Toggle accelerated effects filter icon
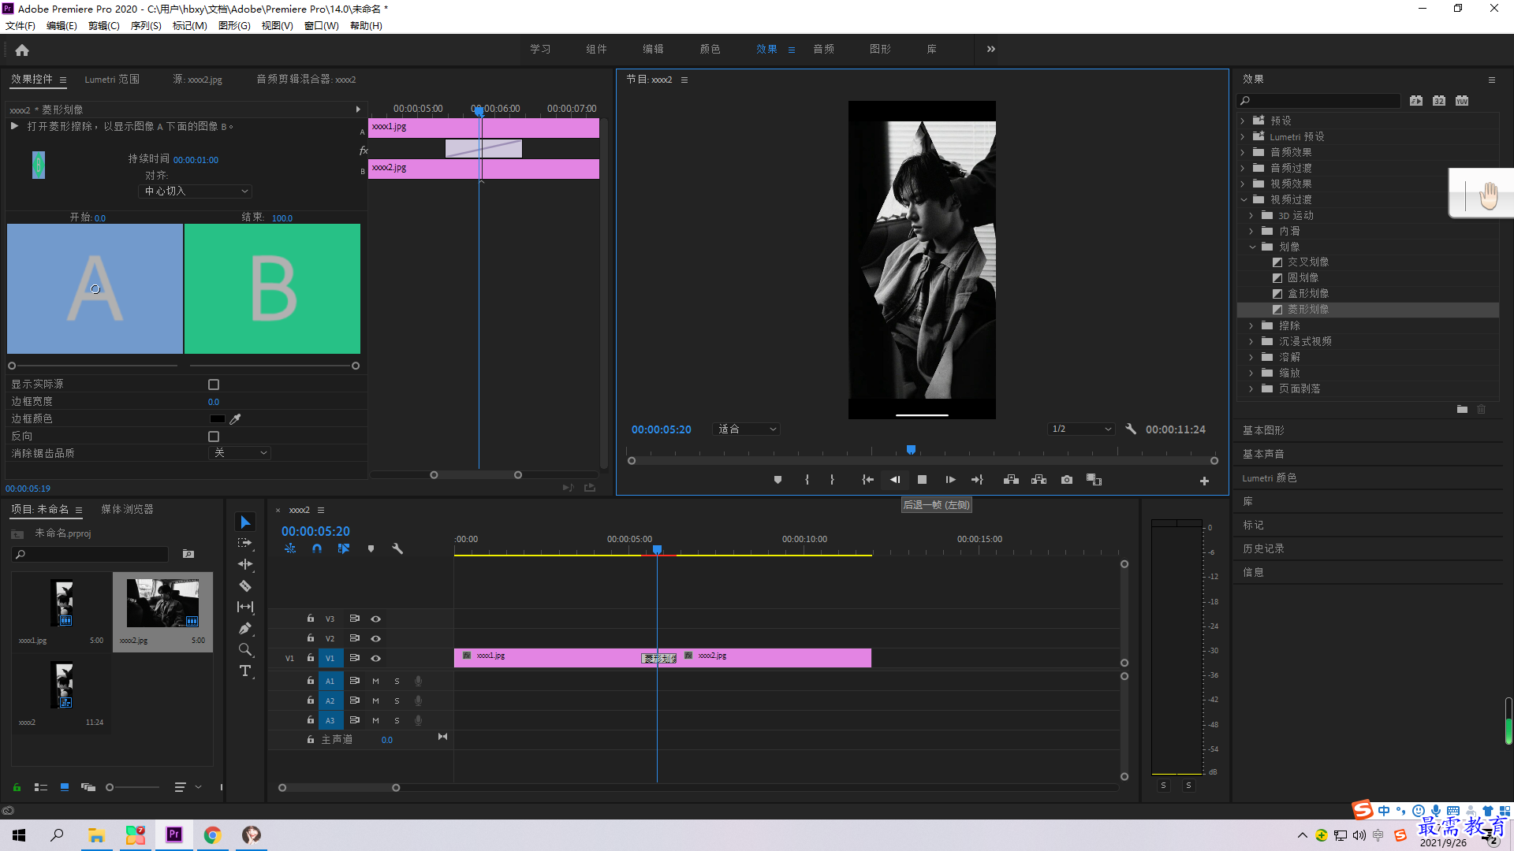Image resolution: width=1514 pixels, height=851 pixels. click(x=1416, y=101)
